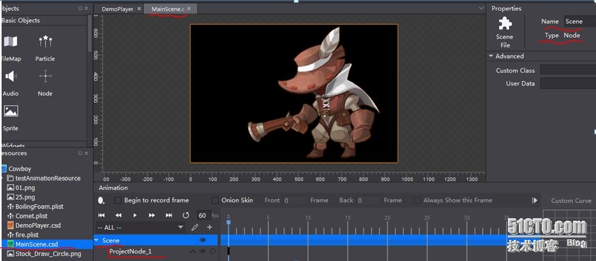Click the Custom Curve button
Screen dimensions: 596x261
(571, 200)
